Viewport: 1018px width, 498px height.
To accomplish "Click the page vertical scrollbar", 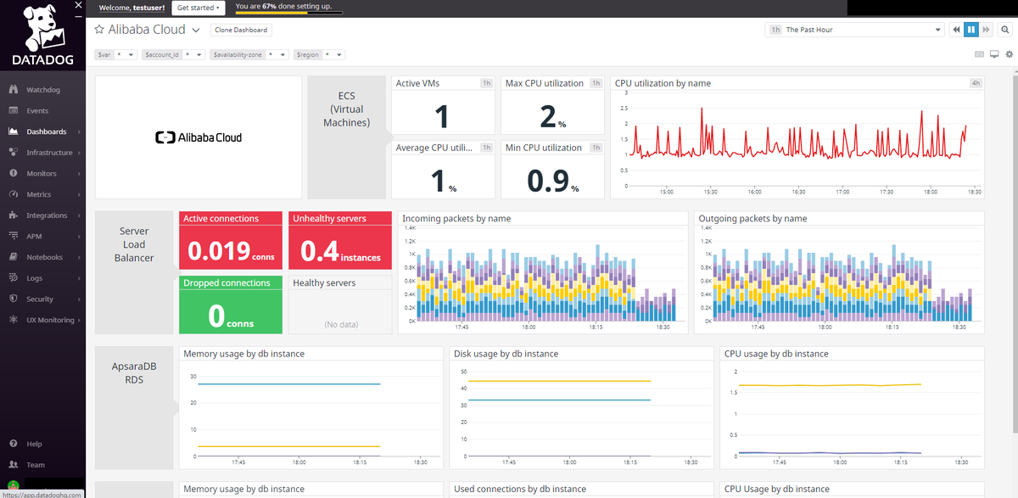I will click(x=1015, y=255).
